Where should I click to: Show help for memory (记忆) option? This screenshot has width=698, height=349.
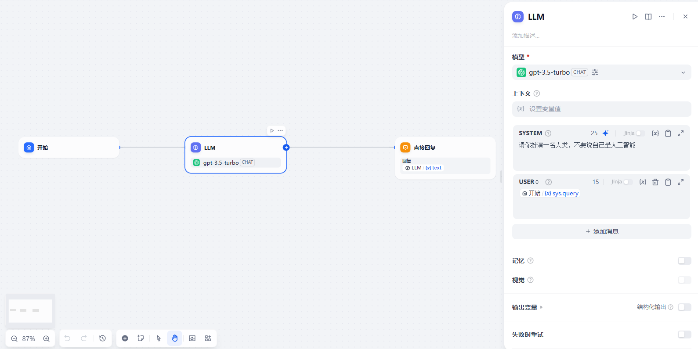tap(530, 261)
